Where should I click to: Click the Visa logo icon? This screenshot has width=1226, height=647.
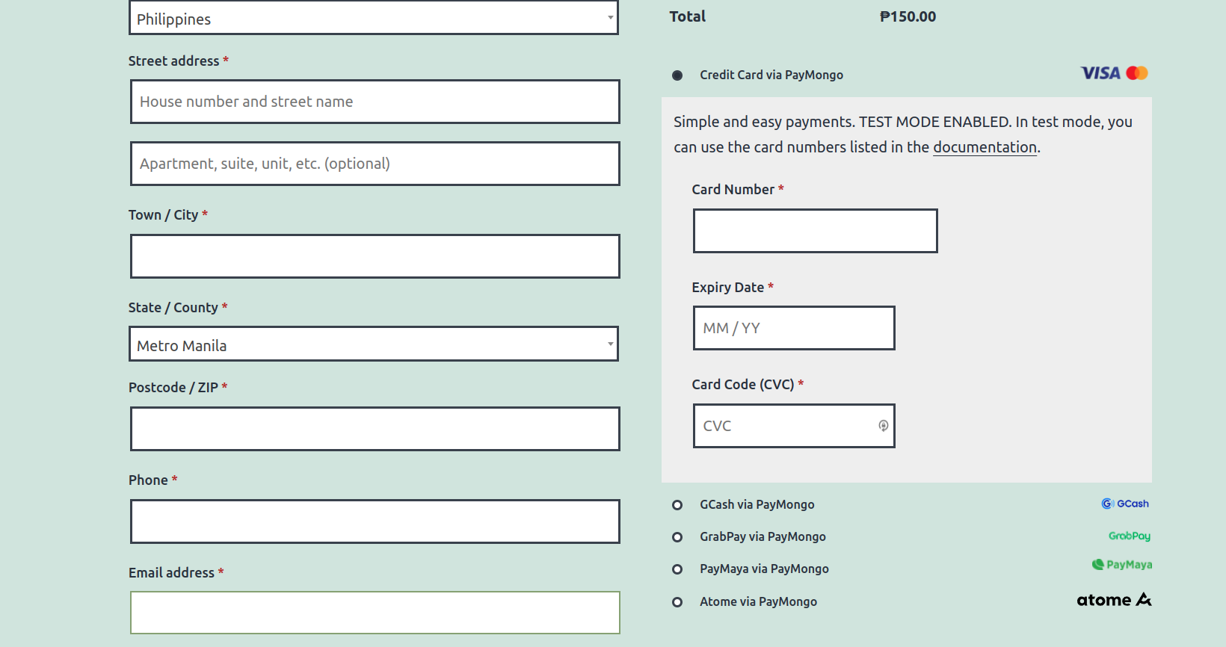(x=1100, y=73)
